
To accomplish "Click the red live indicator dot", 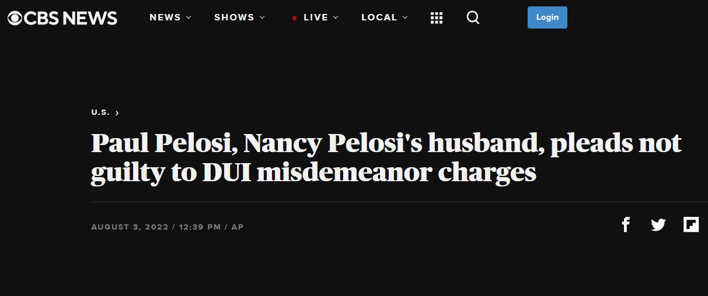I will (295, 18).
